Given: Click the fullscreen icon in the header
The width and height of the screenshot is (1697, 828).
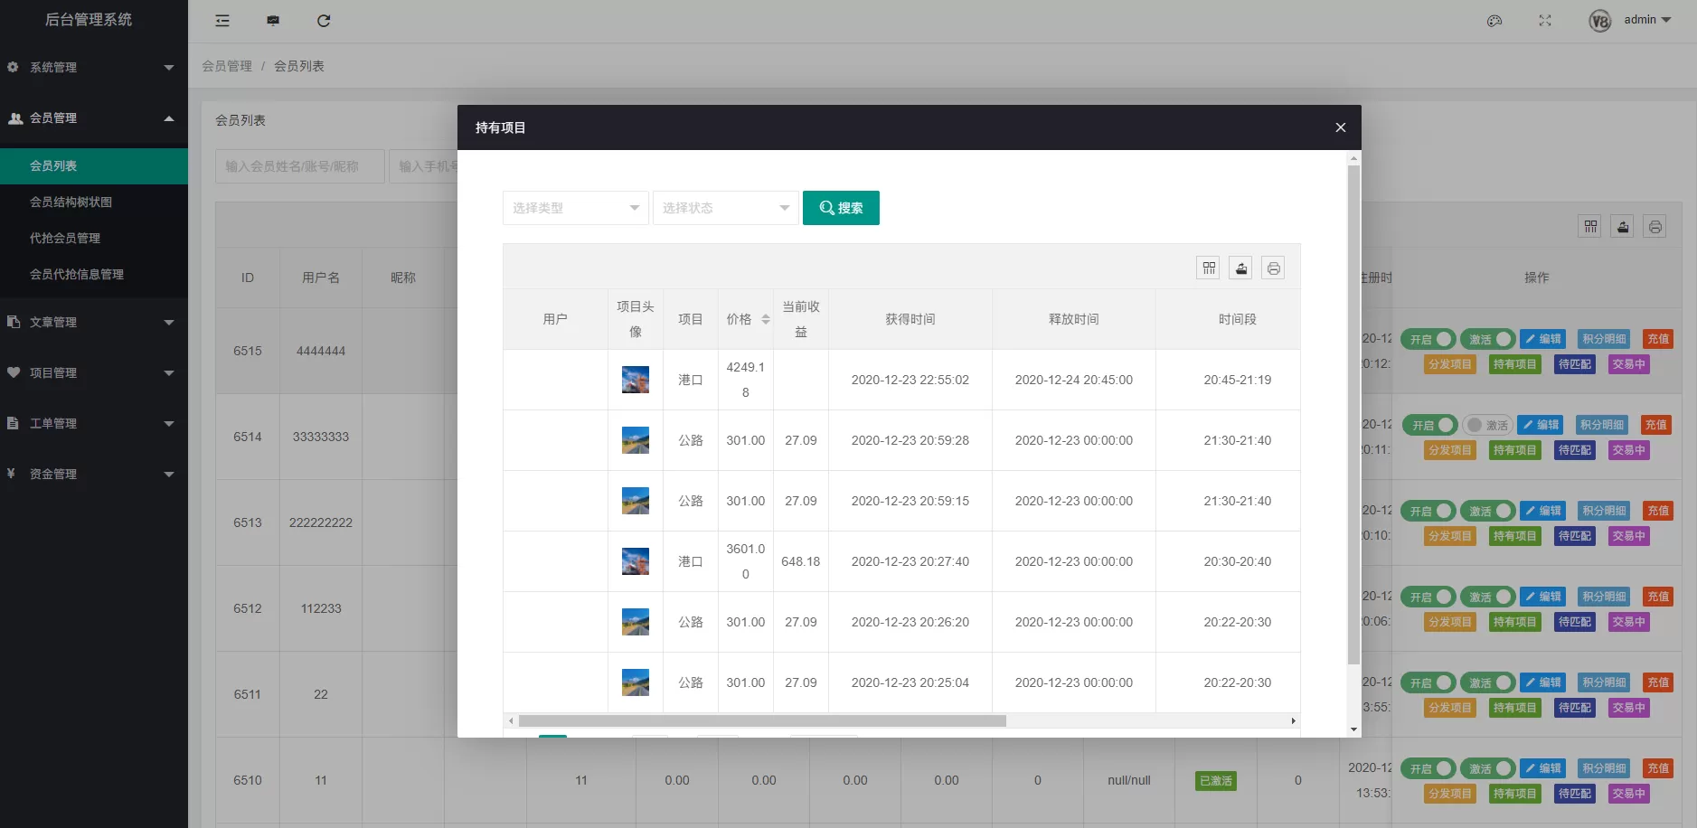Looking at the screenshot, I should (x=1545, y=21).
